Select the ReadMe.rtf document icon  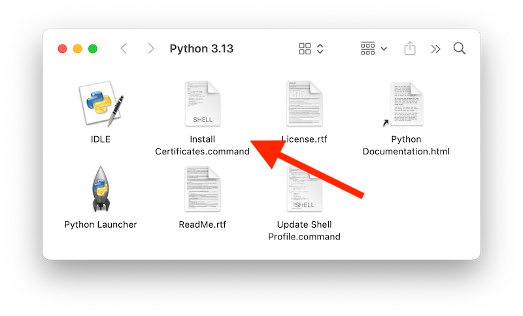click(x=203, y=190)
